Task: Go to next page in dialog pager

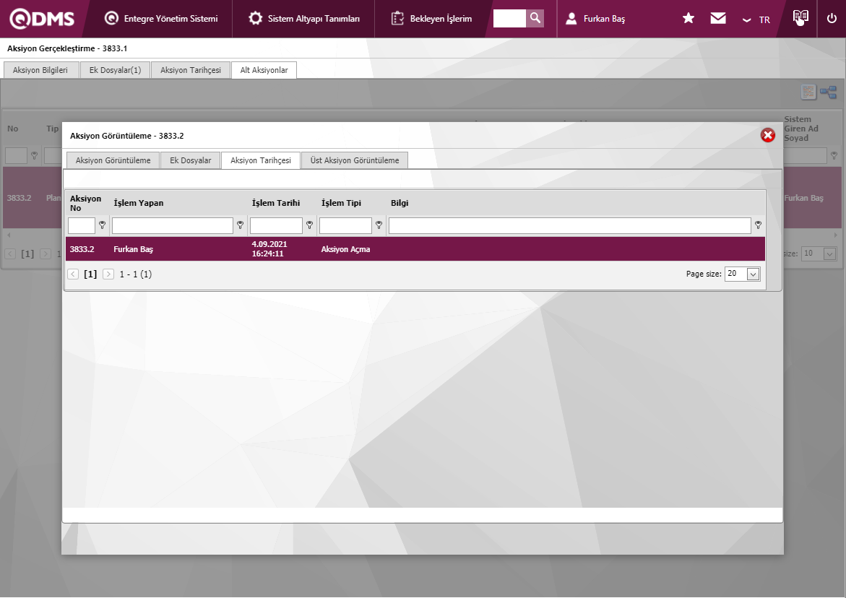Action: (108, 274)
